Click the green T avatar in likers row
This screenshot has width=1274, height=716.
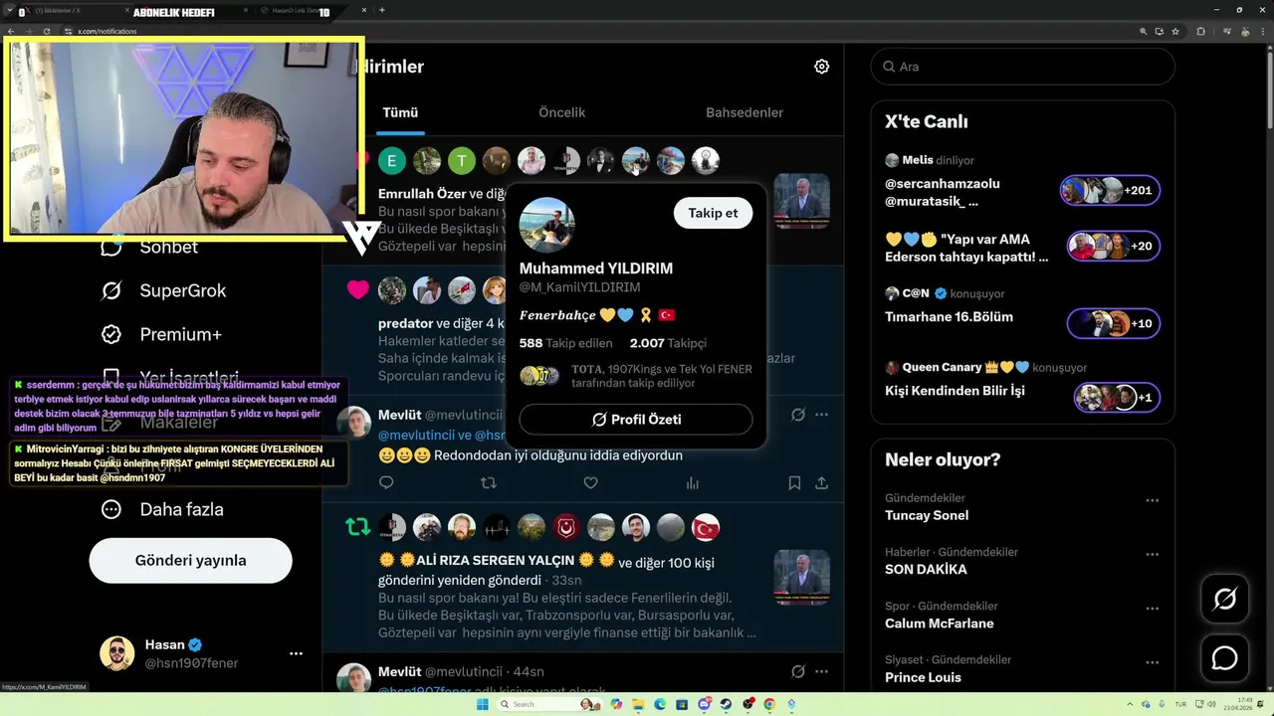[462, 160]
